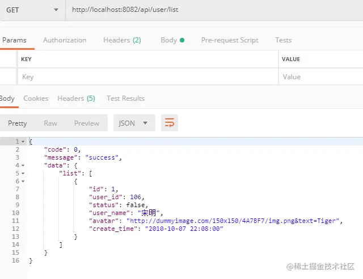Collapse the list item object at line 6
This screenshot has height=279, width=363.
(x=23, y=181)
